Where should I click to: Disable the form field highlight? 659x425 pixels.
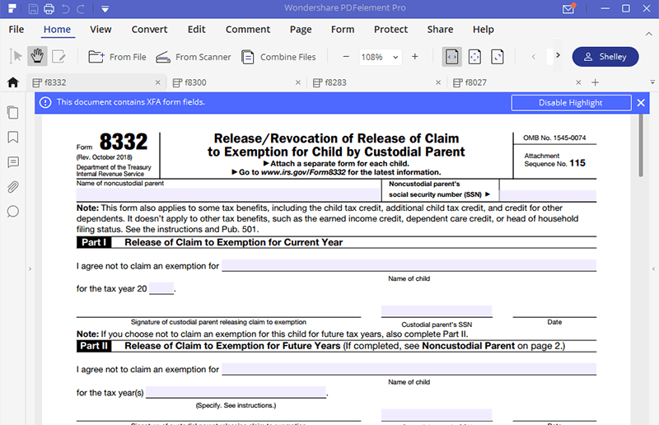pyautogui.click(x=570, y=102)
